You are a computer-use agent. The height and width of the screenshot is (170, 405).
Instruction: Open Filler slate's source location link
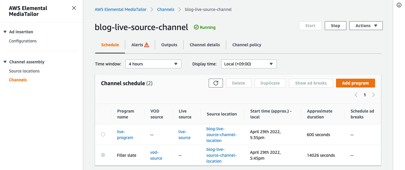(221, 155)
